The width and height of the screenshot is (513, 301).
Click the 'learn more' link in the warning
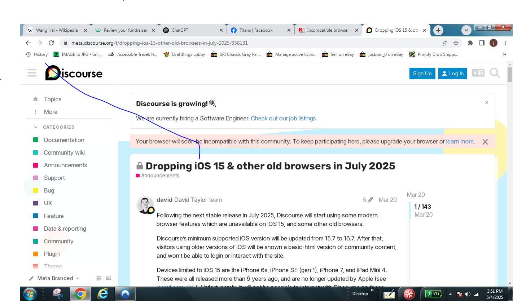pos(460,141)
